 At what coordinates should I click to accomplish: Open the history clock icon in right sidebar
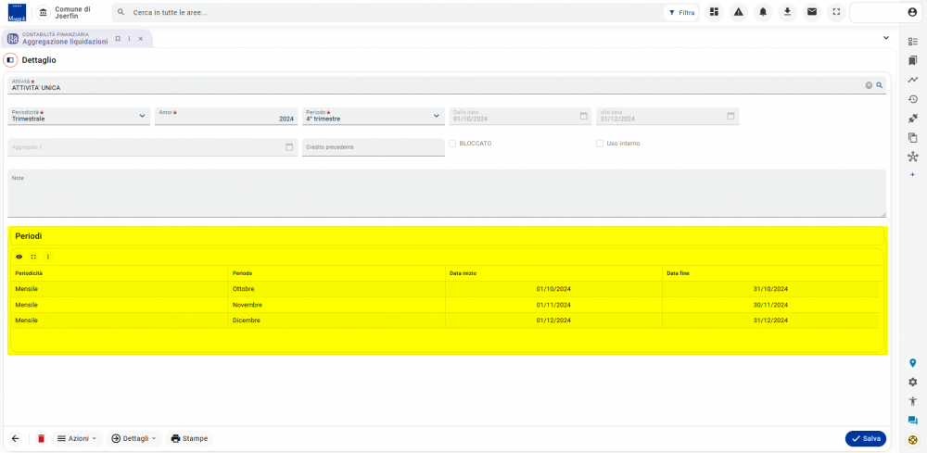pyautogui.click(x=913, y=99)
